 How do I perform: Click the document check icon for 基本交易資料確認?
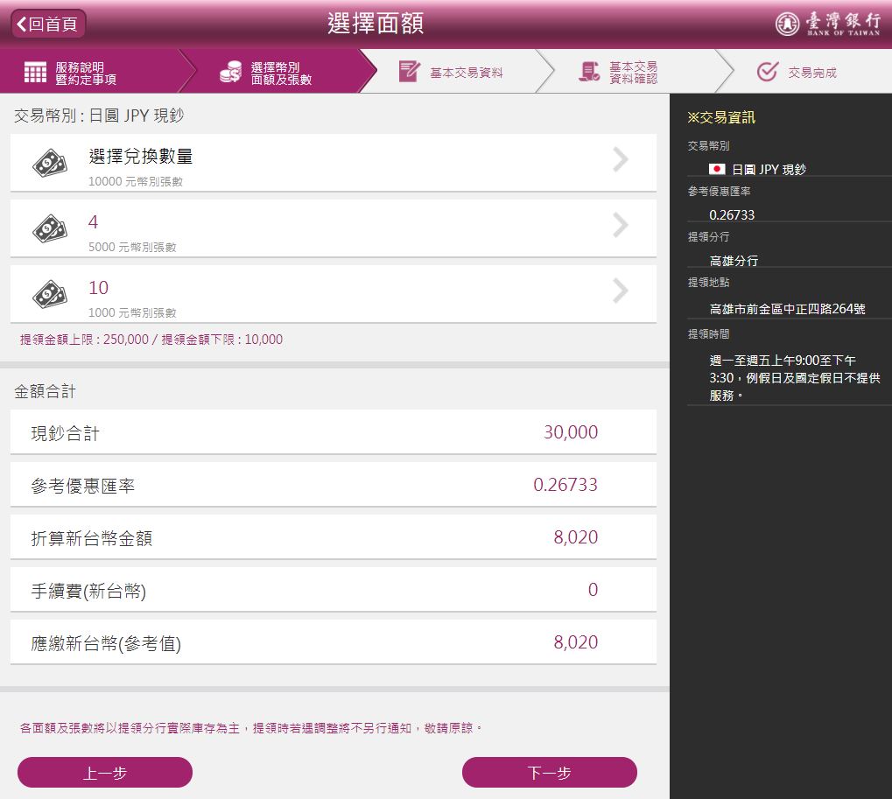click(x=589, y=72)
